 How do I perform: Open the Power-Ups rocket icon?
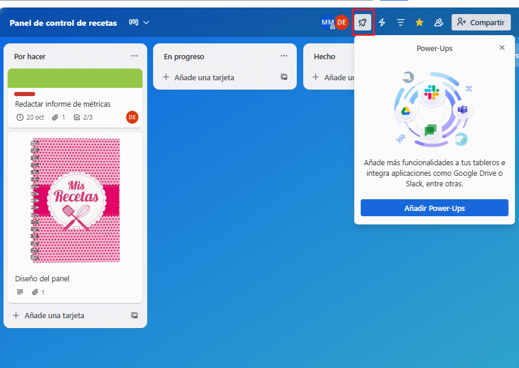click(362, 22)
